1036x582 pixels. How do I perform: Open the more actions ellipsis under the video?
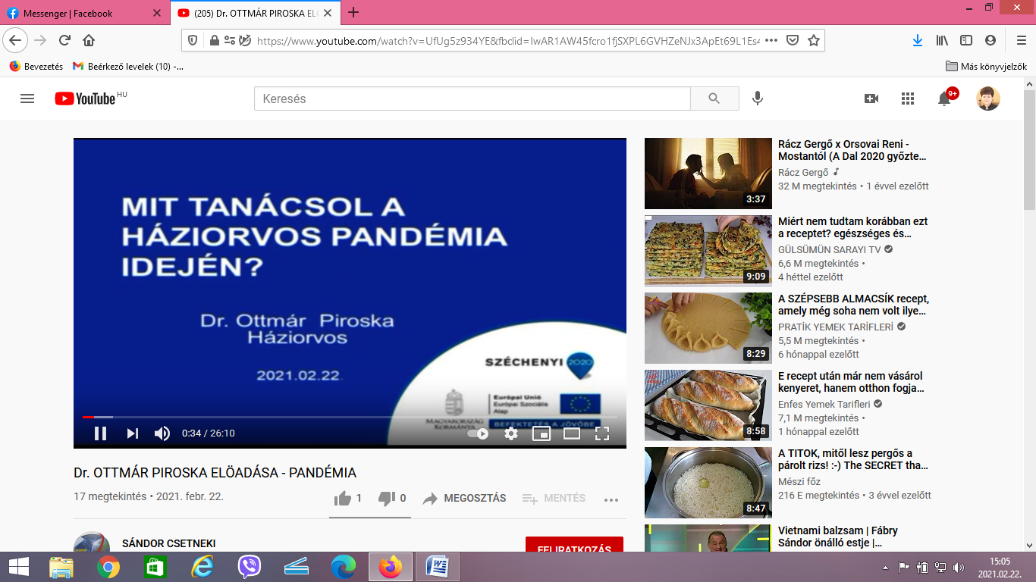pyautogui.click(x=611, y=499)
